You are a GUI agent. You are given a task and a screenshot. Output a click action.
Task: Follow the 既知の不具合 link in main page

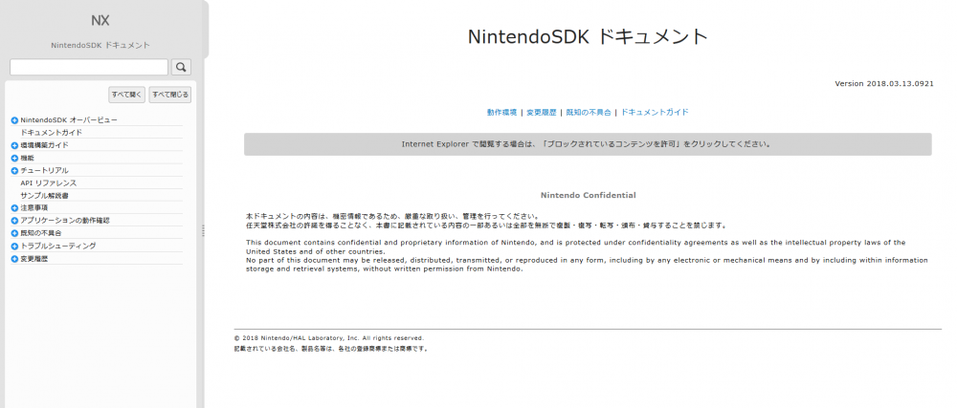(x=589, y=112)
